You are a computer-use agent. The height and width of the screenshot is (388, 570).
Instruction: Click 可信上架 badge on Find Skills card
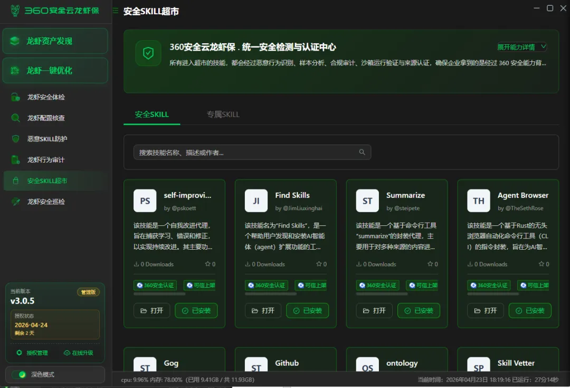311,286
